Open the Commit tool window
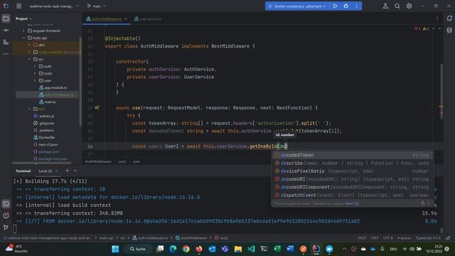Screen dimensions: 455x256 6,31
